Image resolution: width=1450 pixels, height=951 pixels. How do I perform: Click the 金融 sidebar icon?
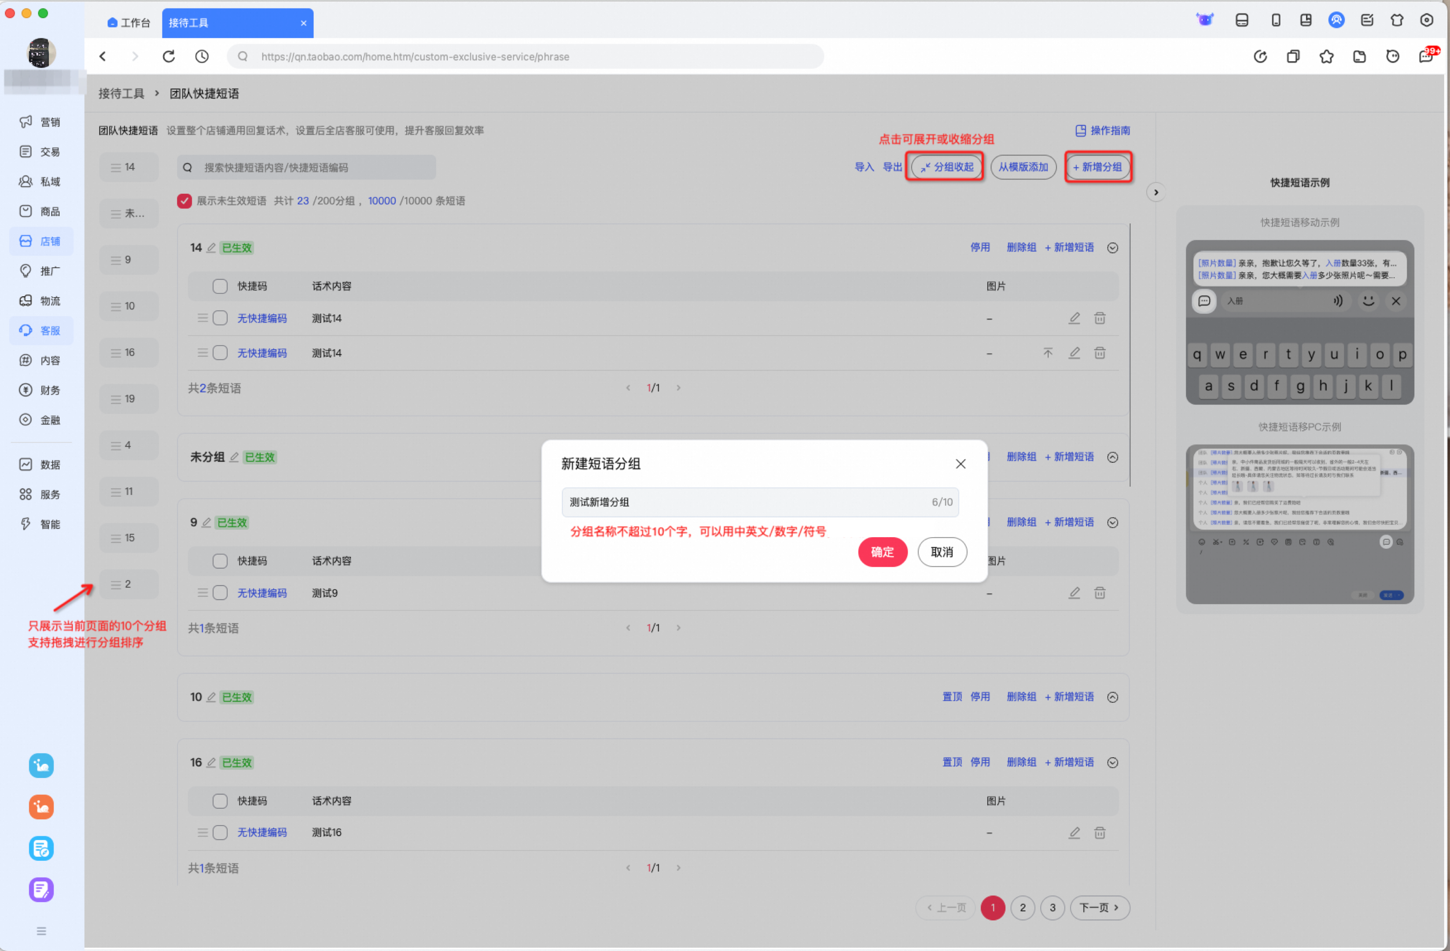(26, 420)
